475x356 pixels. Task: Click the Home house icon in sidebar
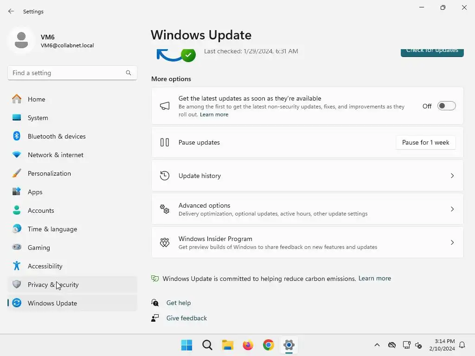pyautogui.click(x=17, y=99)
